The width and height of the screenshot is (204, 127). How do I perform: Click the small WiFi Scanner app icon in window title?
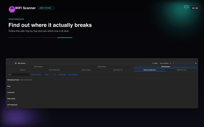(16, 63)
